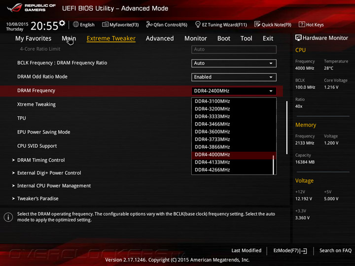
Task: Switch to My Favorites tab
Action: 34,38
